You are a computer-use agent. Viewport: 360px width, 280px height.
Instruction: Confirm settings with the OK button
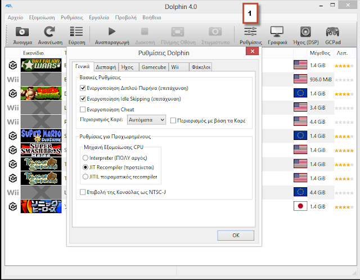(236, 235)
